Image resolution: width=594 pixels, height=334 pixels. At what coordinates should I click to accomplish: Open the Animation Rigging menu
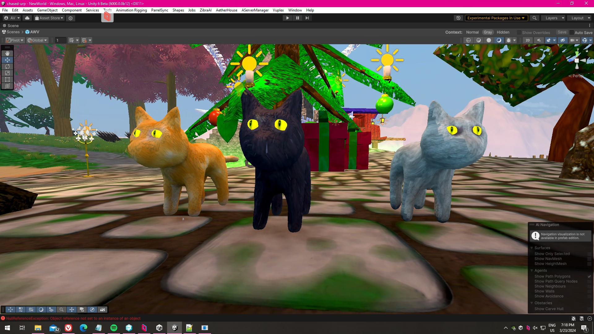(x=131, y=10)
